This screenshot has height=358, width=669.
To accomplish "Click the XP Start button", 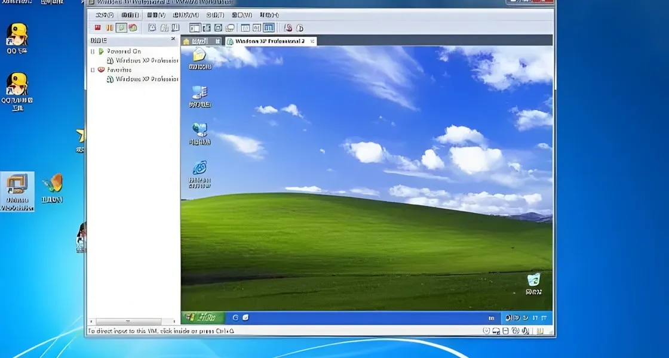I will [202, 318].
